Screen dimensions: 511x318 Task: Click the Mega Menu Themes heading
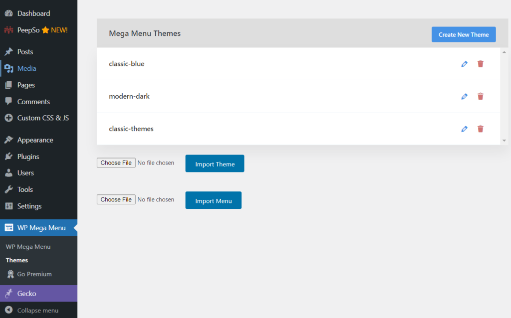(x=145, y=33)
